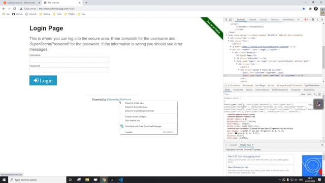Show more DevTools tabs with the chevron
Screen dimensions: 325x183
point(298,19)
